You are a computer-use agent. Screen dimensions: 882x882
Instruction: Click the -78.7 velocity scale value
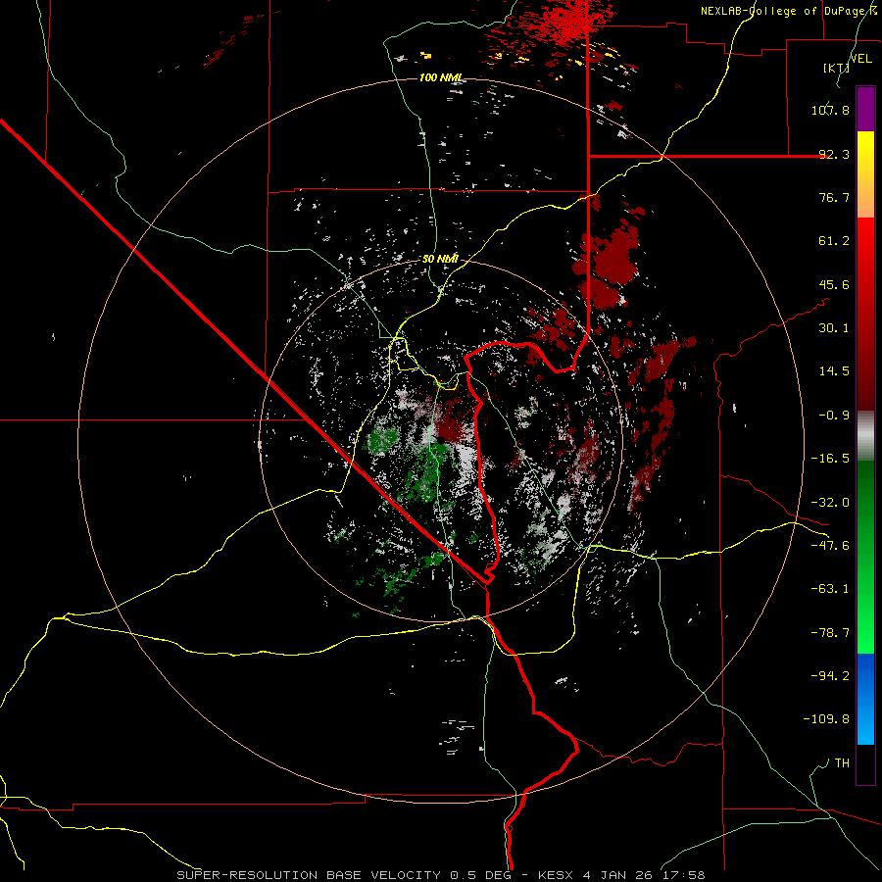[830, 633]
